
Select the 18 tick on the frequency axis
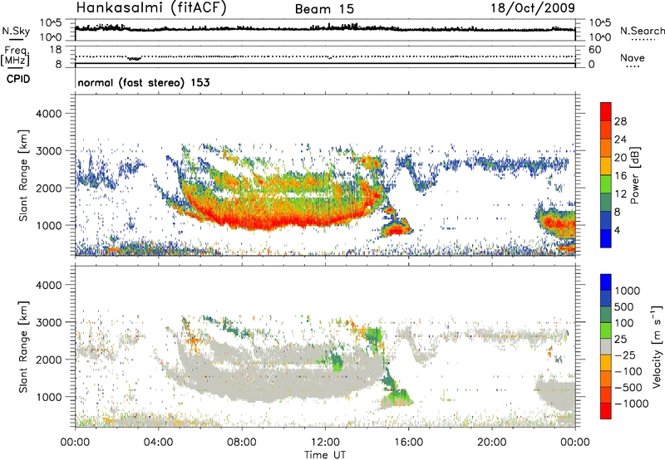[55, 50]
